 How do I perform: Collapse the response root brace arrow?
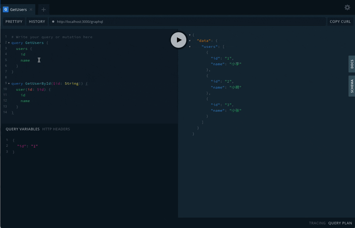click(190, 35)
